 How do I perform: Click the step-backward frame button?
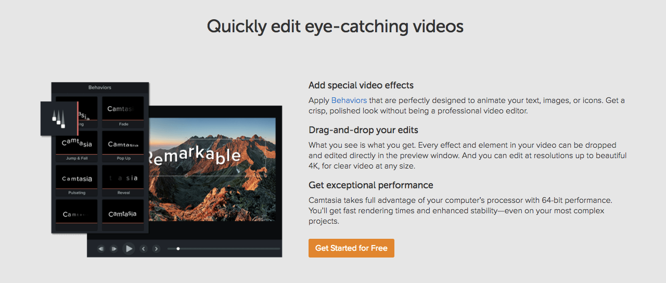pyautogui.click(x=101, y=249)
